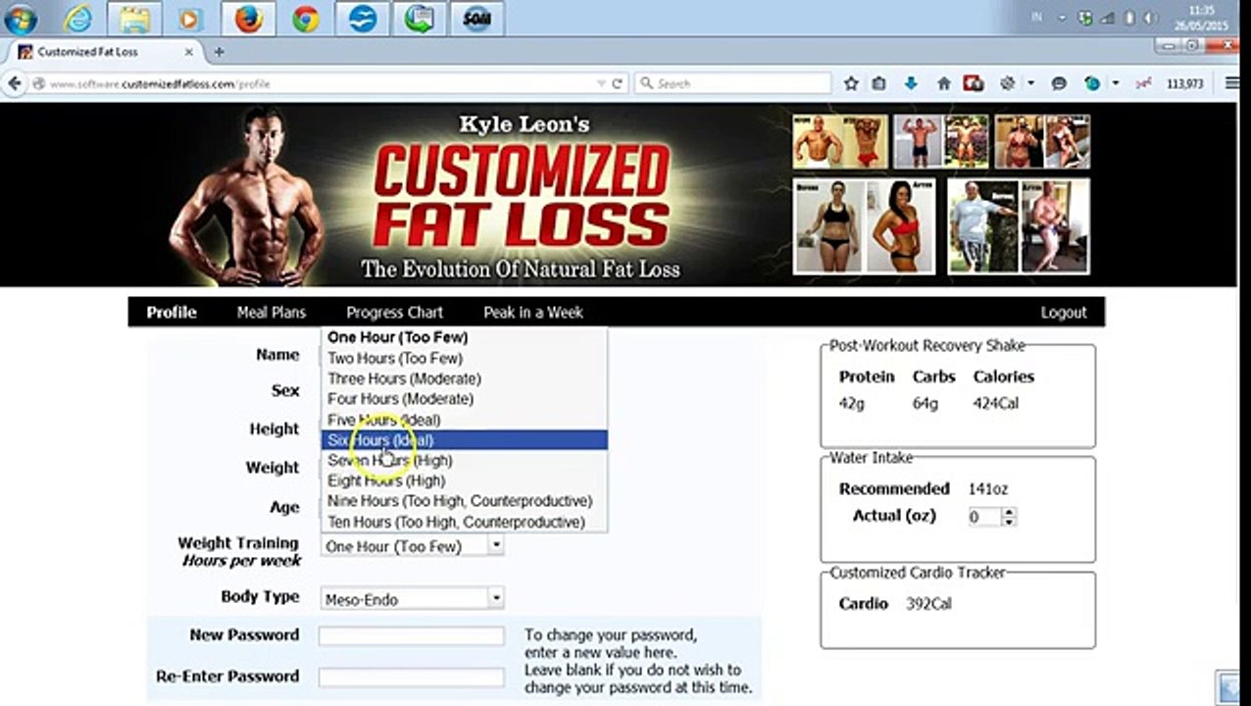The width and height of the screenshot is (1251, 706).
Task: Check network signal icon in system tray
Action: point(1107,19)
